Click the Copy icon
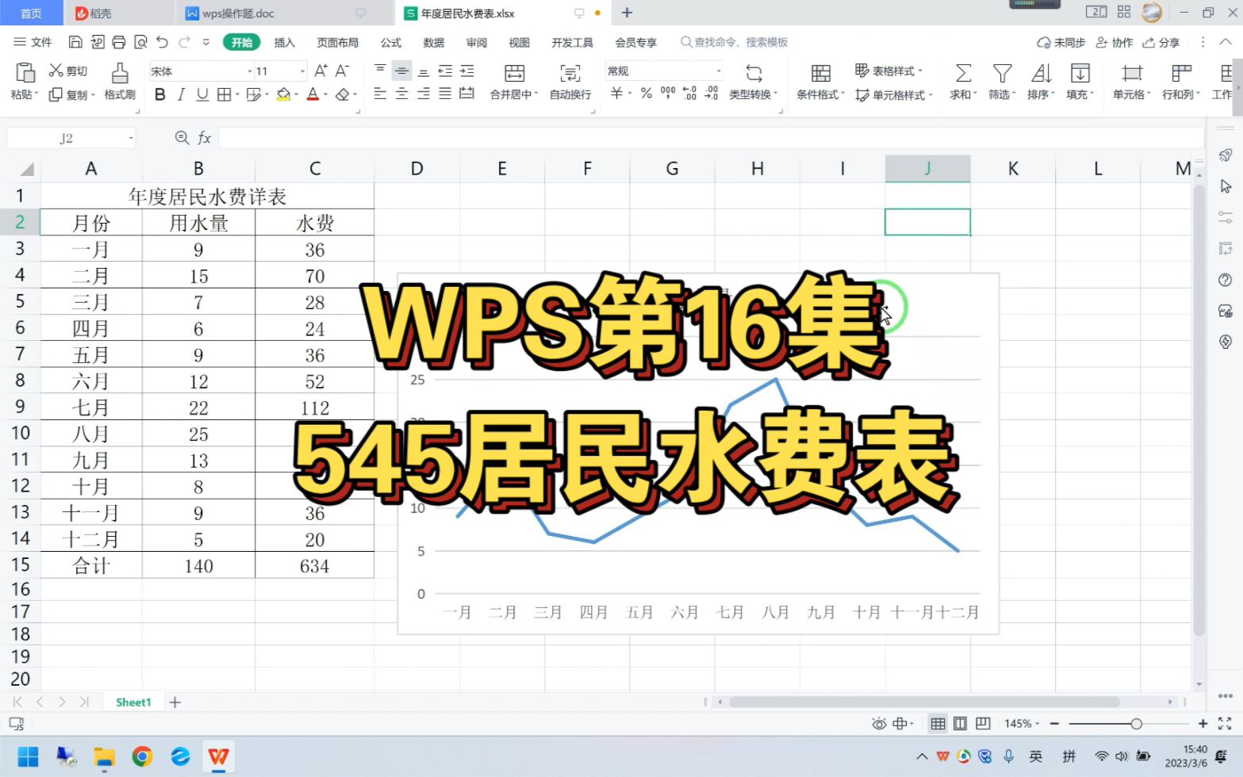This screenshot has width=1243, height=777. [x=56, y=94]
